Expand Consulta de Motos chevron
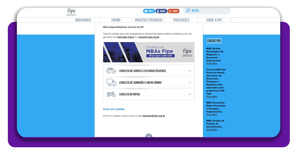This screenshot has width=298, height=156. [x=190, y=94]
